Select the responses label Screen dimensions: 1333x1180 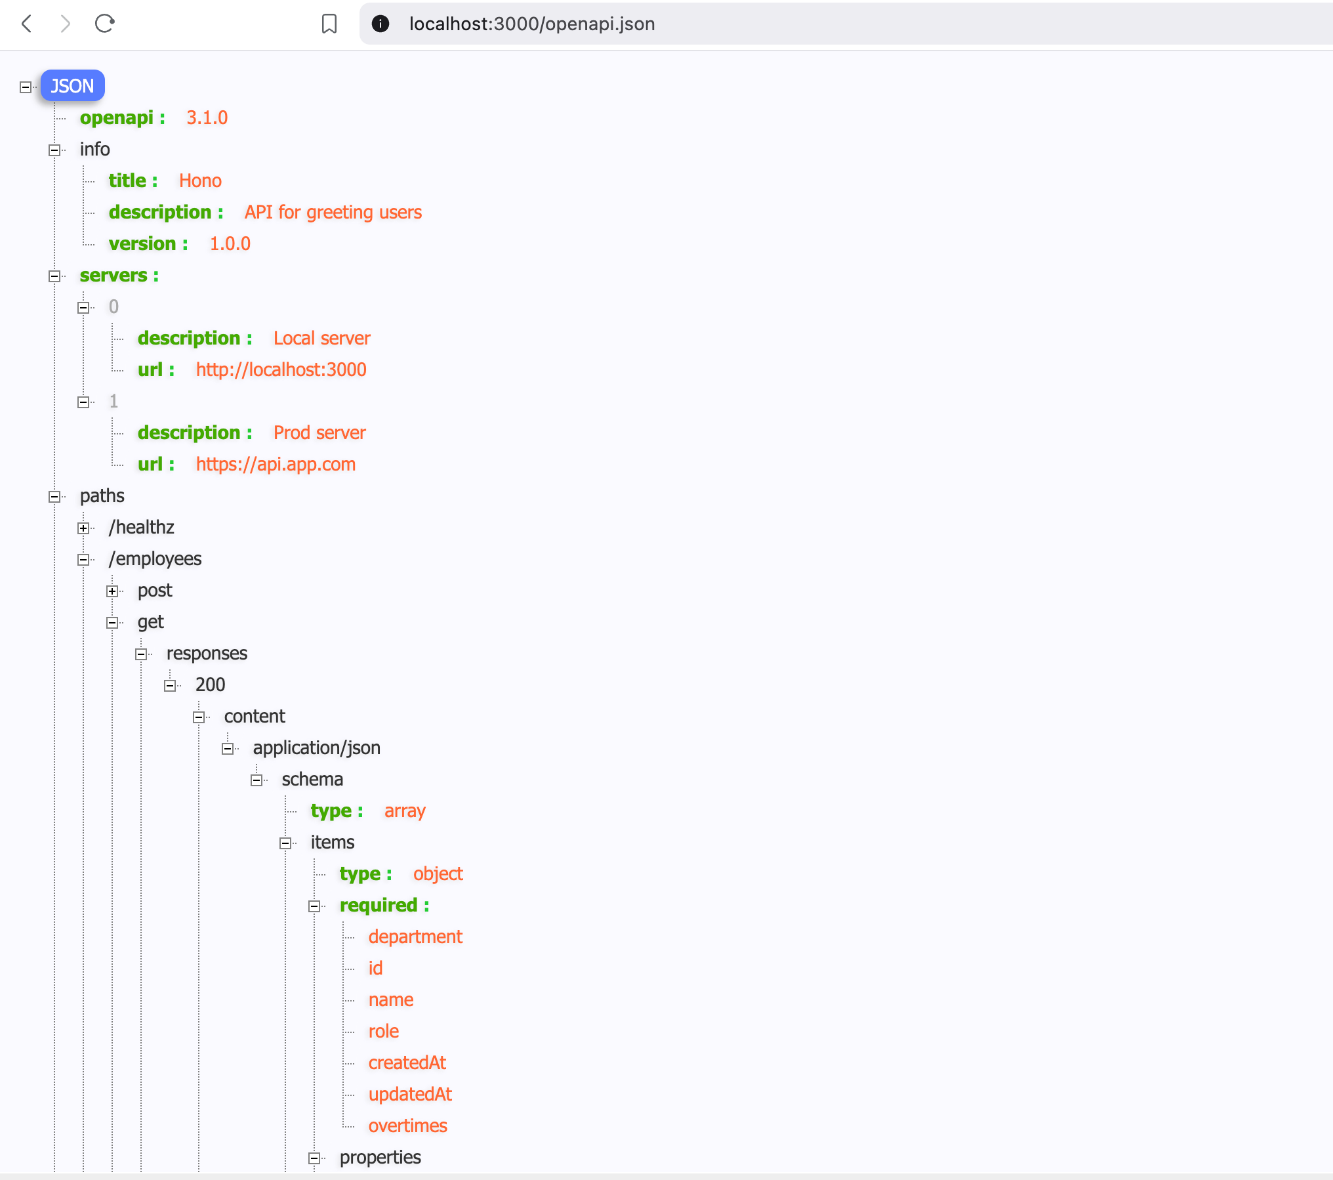click(207, 653)
